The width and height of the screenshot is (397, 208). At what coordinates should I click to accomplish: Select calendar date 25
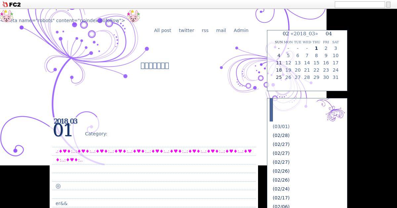point(279,77)
